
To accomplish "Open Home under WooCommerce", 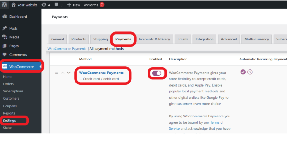I will point(8,77).
